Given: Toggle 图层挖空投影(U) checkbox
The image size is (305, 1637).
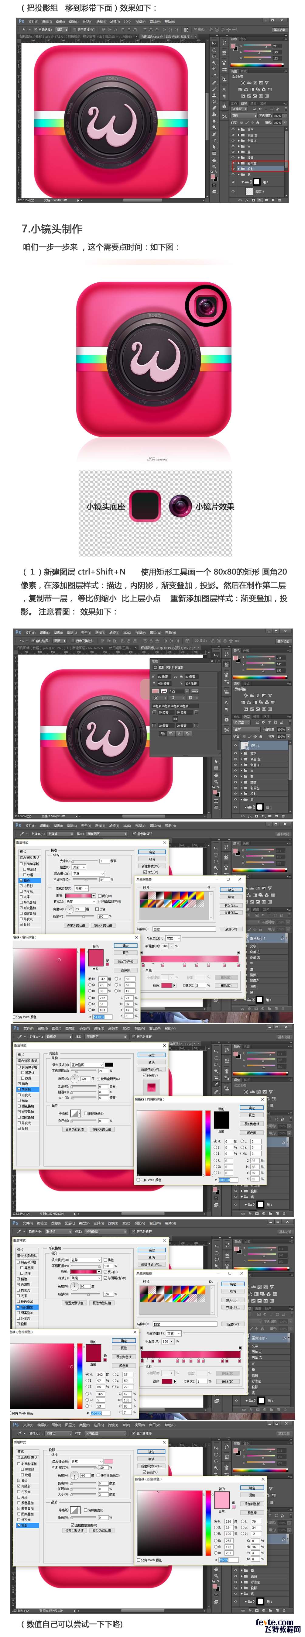Looking at the screenshot, I should click(73, 1525).
